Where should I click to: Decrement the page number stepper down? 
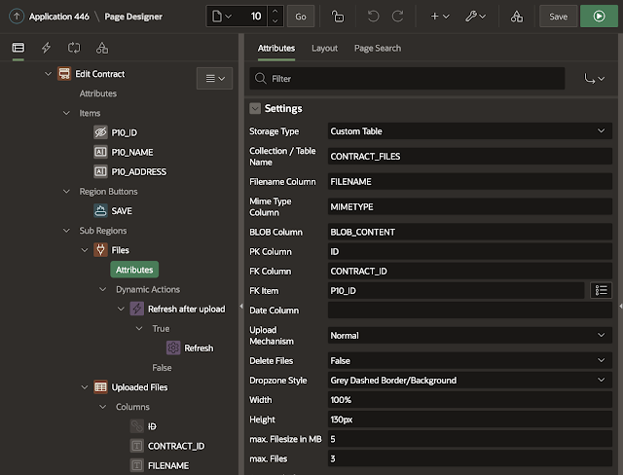[275, 21]
